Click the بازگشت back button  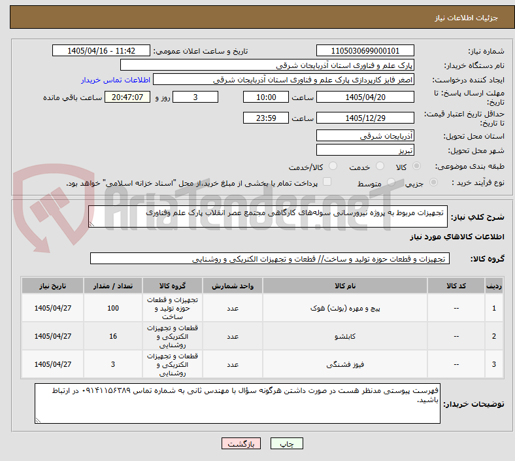point(241,443)
